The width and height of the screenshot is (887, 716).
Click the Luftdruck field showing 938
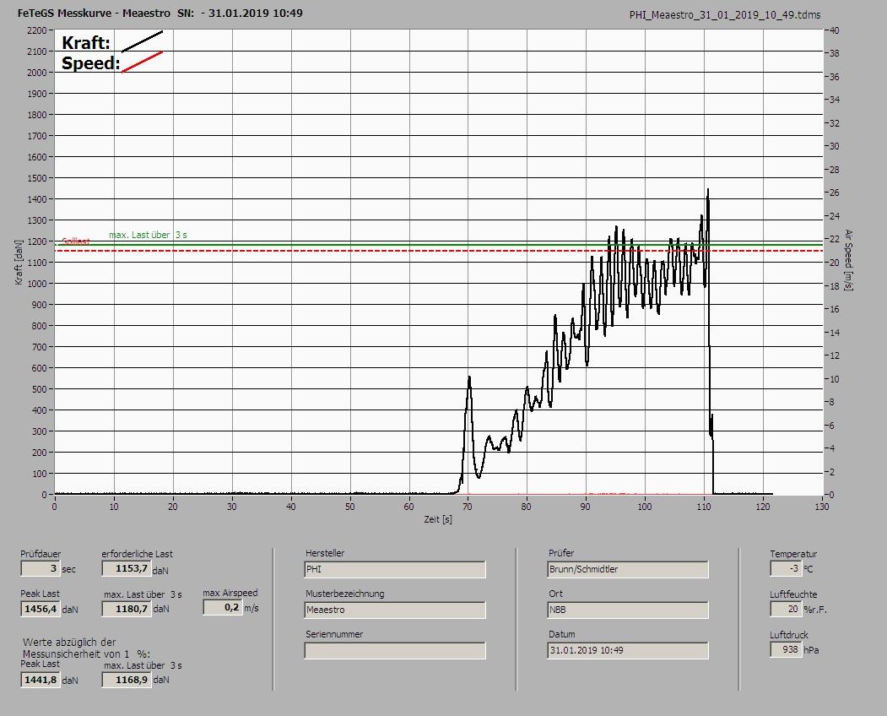pos(785,649)
